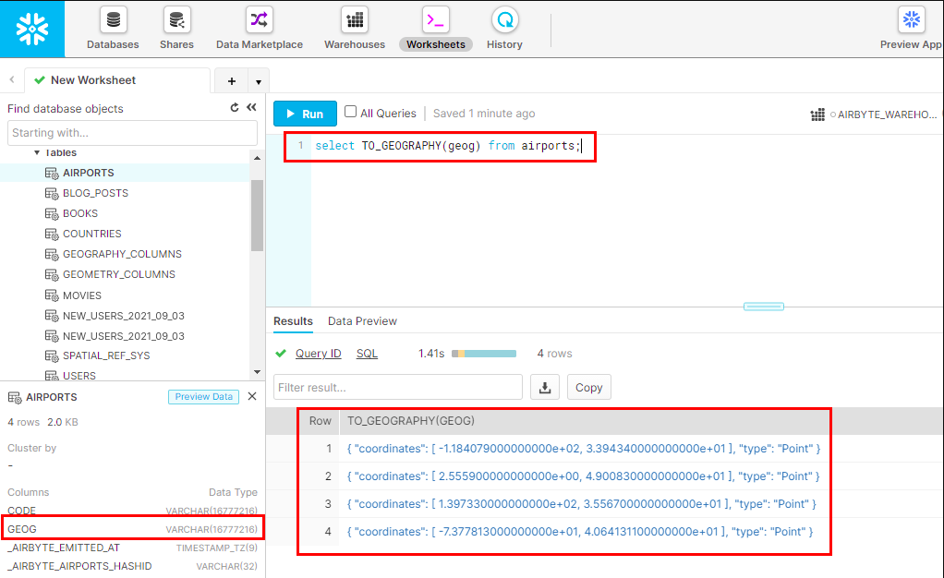Open the Shares section
Screen dimensions: 944x578
[175, 28]
